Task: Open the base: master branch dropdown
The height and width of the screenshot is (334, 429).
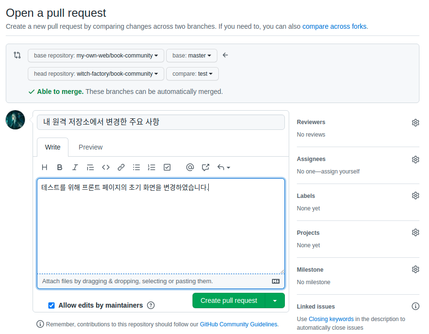Action: tap(192, 56)
